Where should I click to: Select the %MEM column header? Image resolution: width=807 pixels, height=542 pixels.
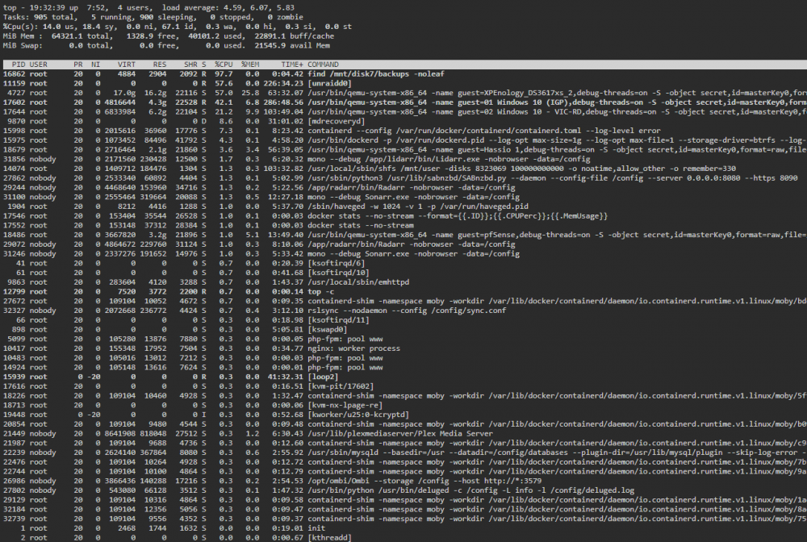pos(250,65)
